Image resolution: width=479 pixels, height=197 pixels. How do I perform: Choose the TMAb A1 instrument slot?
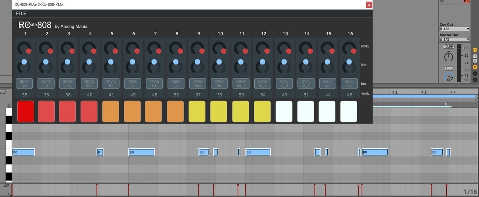tap(133, 83)
